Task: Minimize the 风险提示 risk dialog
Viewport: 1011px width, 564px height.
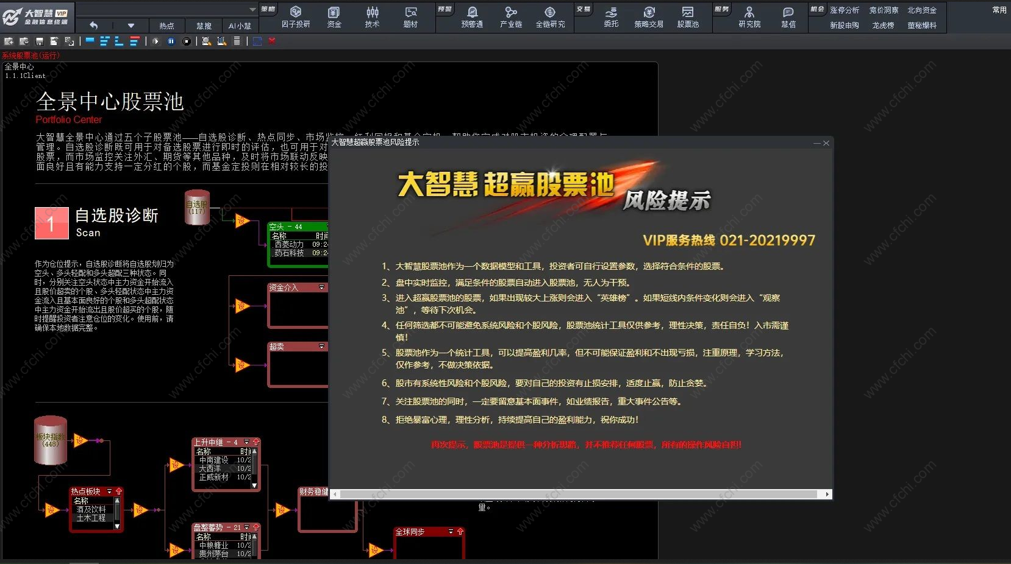Action: coord(817,143)
